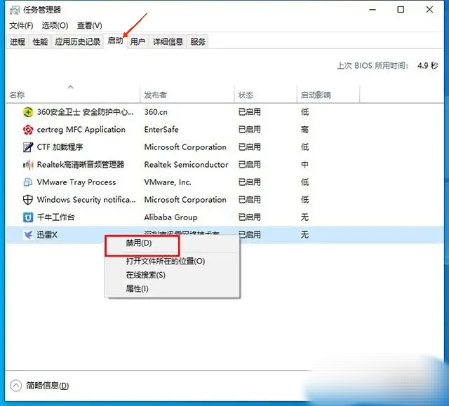The height and width of the screenshot is (406, 449).
Task: Switch to the 用户 tab
Action: coord(138,42)
